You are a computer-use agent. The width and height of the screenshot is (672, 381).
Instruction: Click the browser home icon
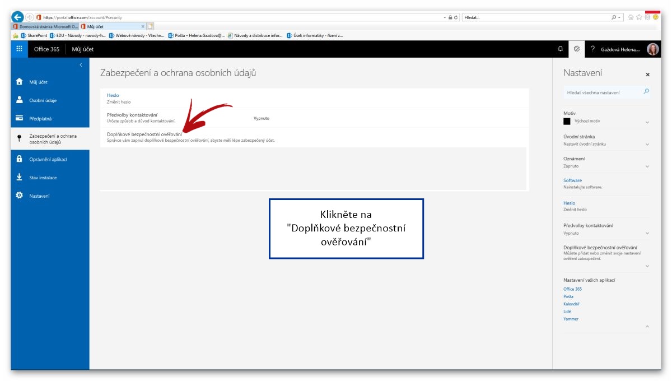point(631,17)
